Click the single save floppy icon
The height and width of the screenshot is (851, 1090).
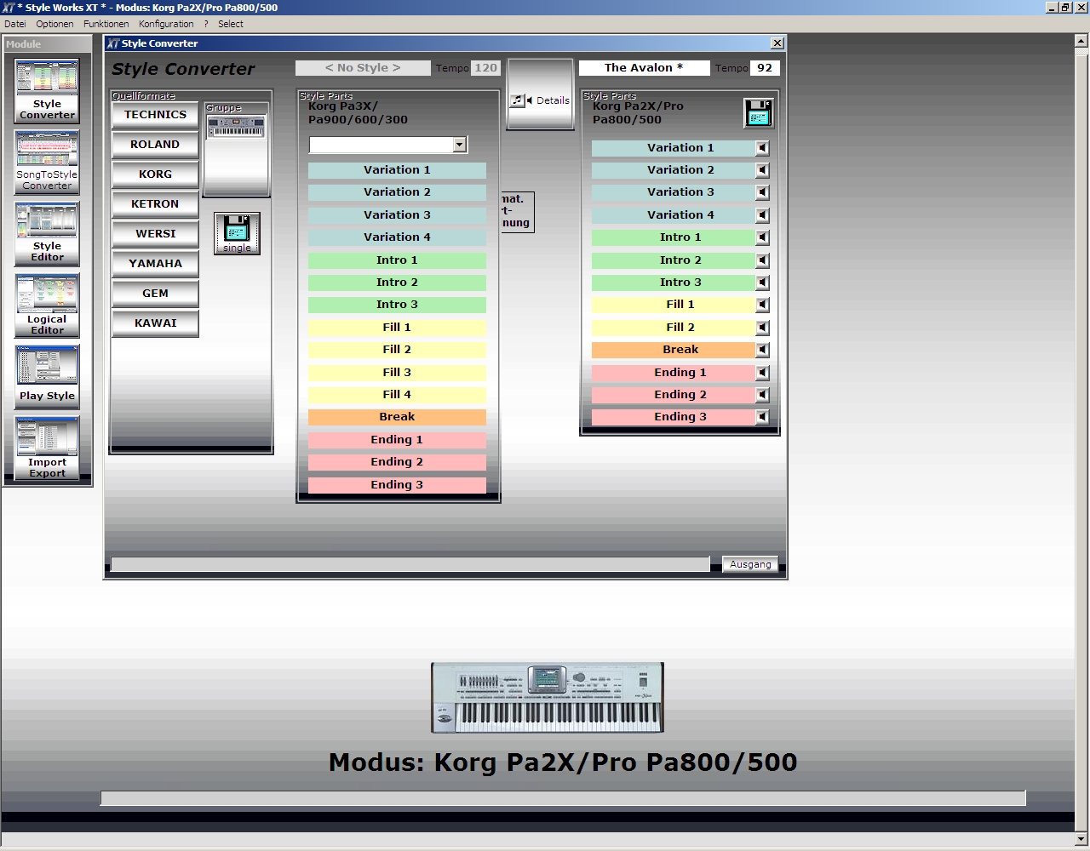[237, 233]
